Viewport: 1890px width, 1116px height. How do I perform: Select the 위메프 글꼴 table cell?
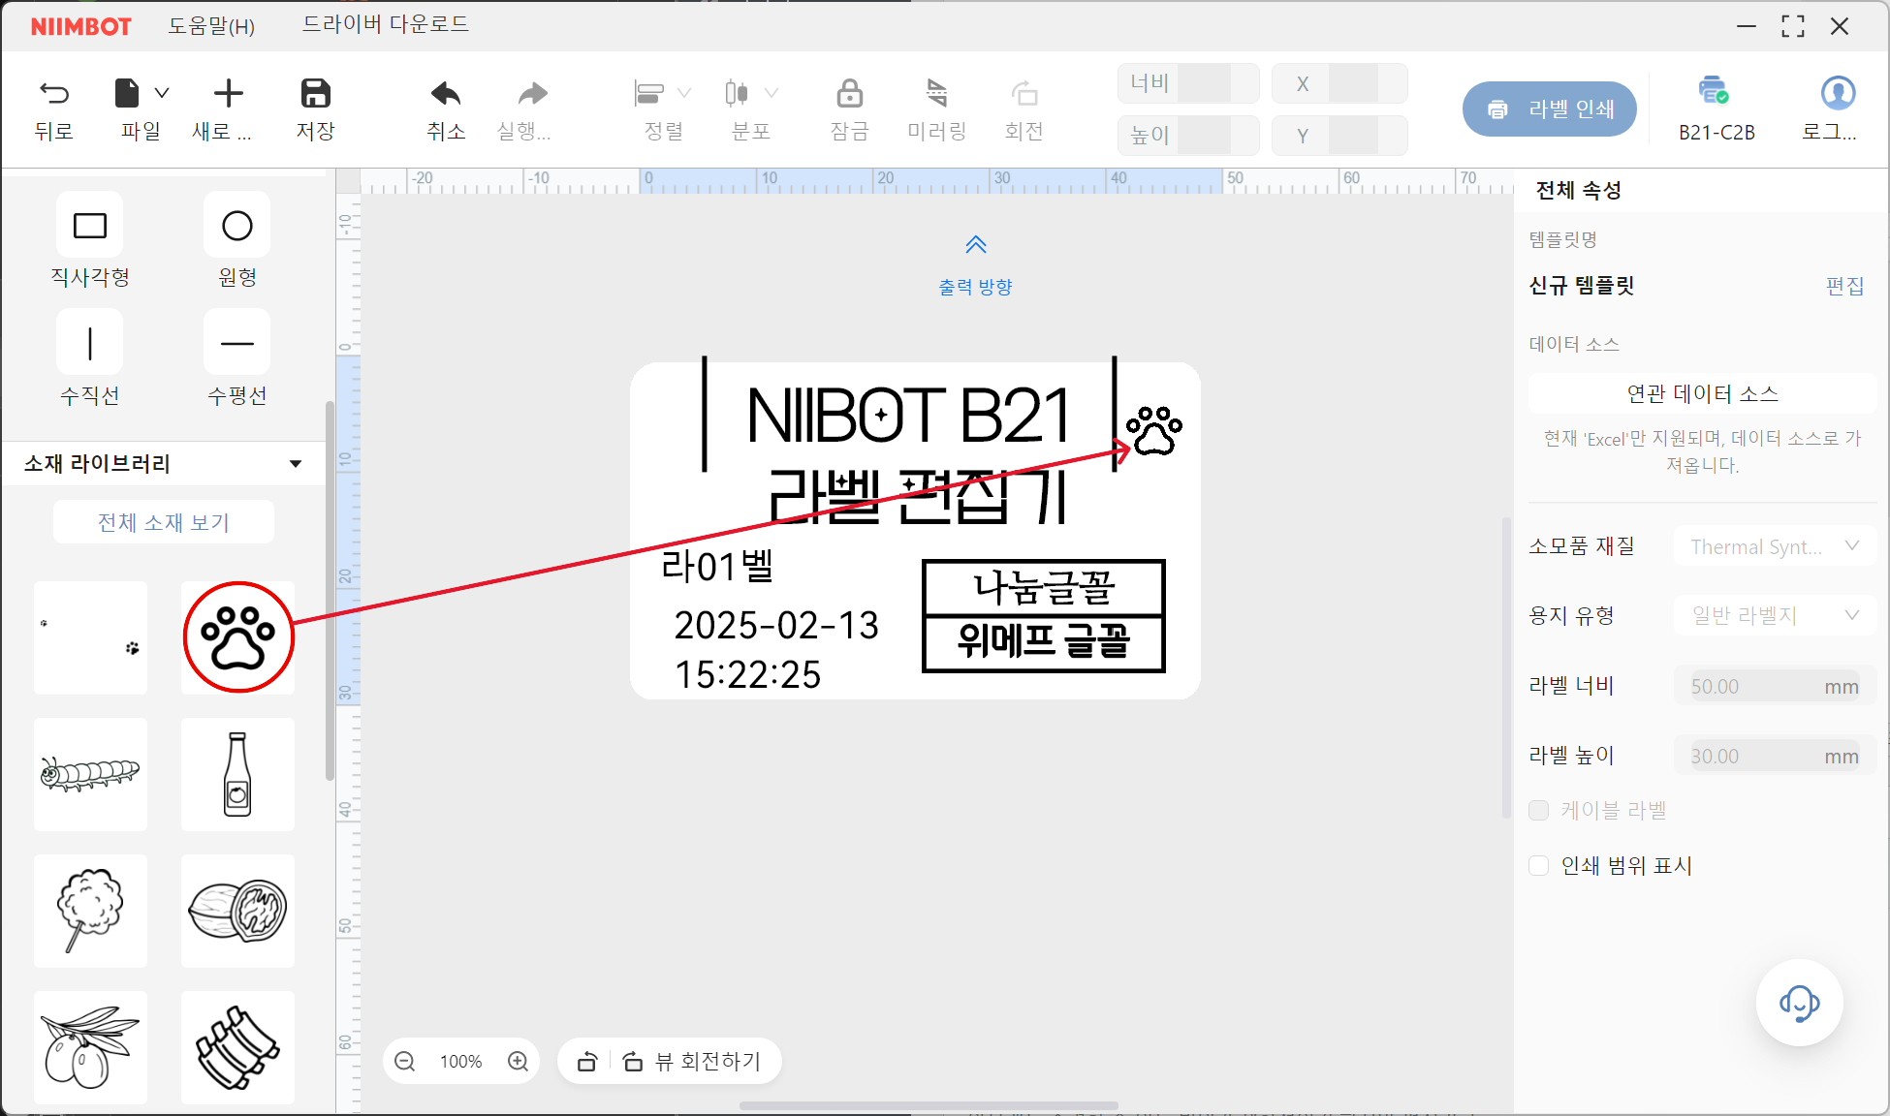(1044, 642)
